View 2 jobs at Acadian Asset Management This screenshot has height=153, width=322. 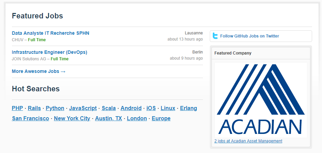(x=248, y=141)
